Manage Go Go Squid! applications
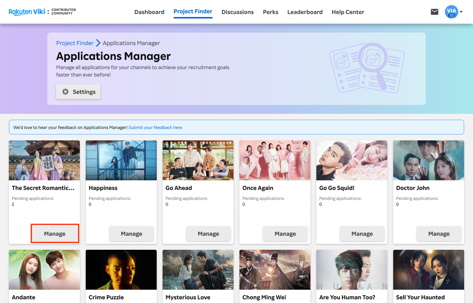Screen dimensions: 473x303 (362, 234)
